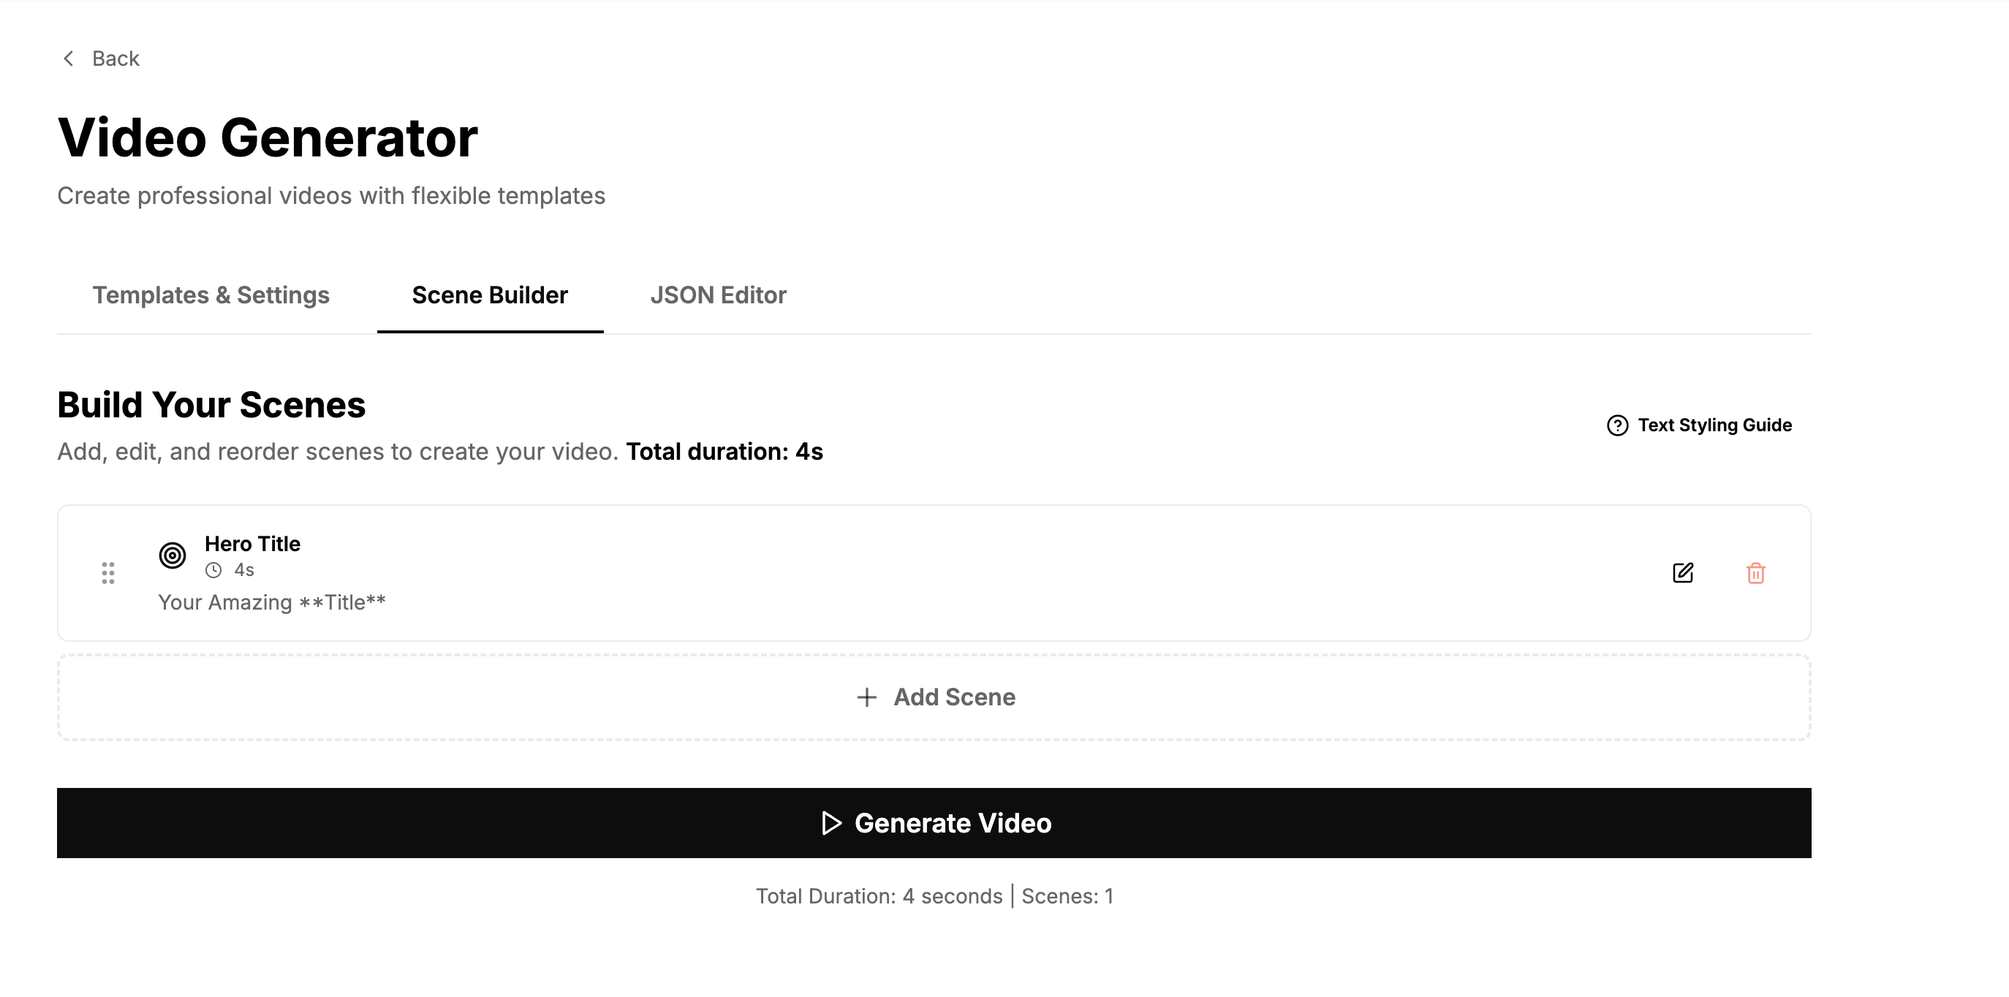Screen dimensions: 2009x997
Task: Click the edit pencil icon on Hero Title scene
Action: tap(1684, 573)
